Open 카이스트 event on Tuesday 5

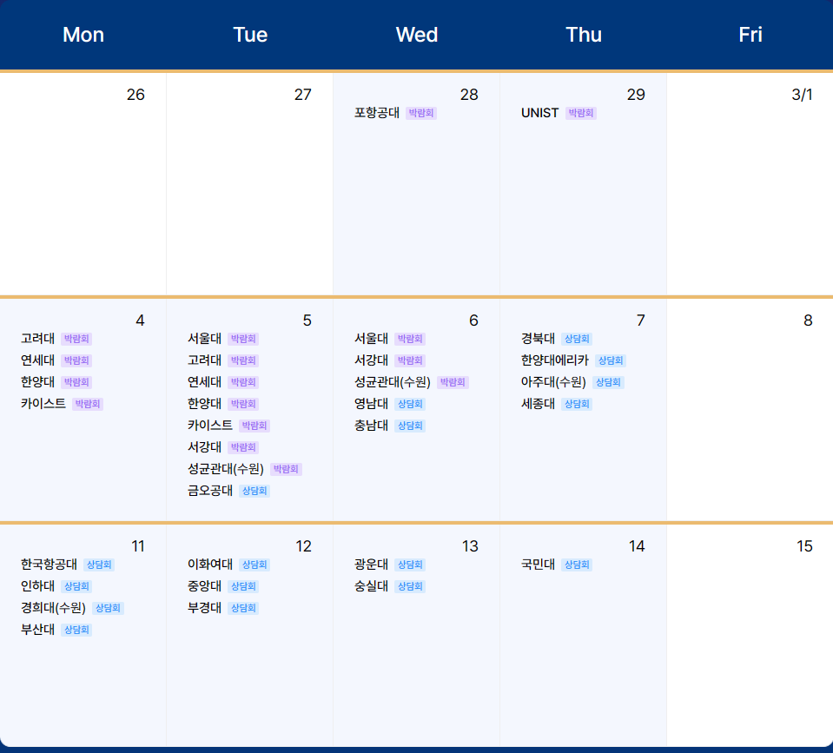click(x=210, y=426)
